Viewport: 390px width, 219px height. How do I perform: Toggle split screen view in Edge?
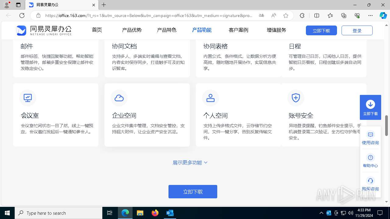(x=317, y=16)
